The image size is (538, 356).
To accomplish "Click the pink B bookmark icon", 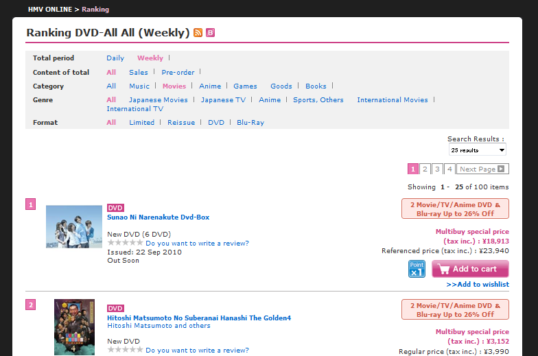I will (x=210, y=33).
